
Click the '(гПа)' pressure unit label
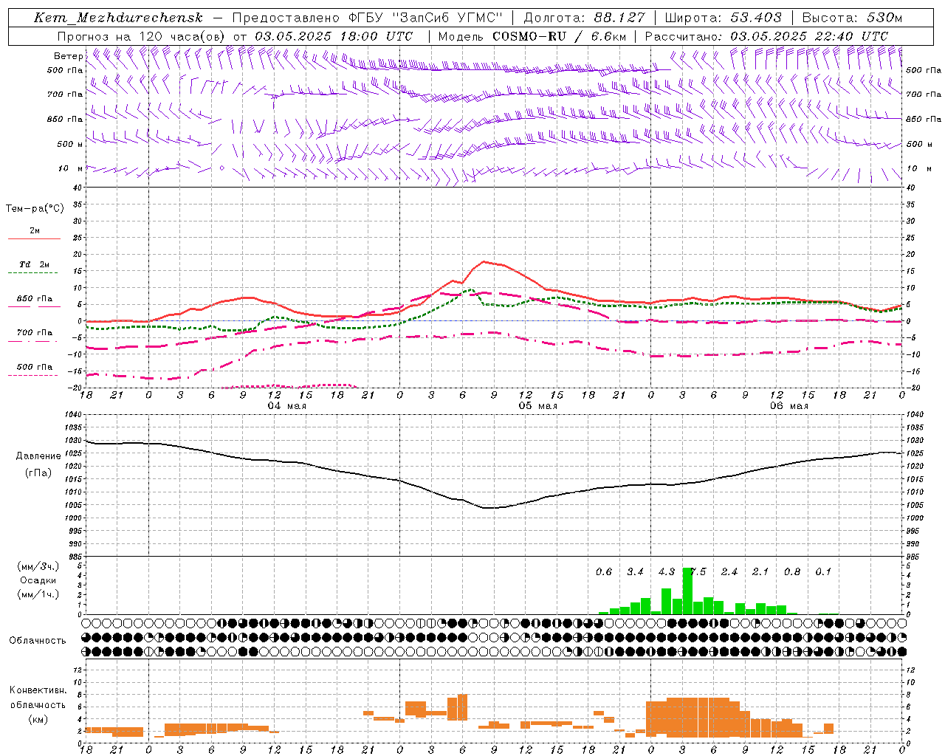[38, 473]
